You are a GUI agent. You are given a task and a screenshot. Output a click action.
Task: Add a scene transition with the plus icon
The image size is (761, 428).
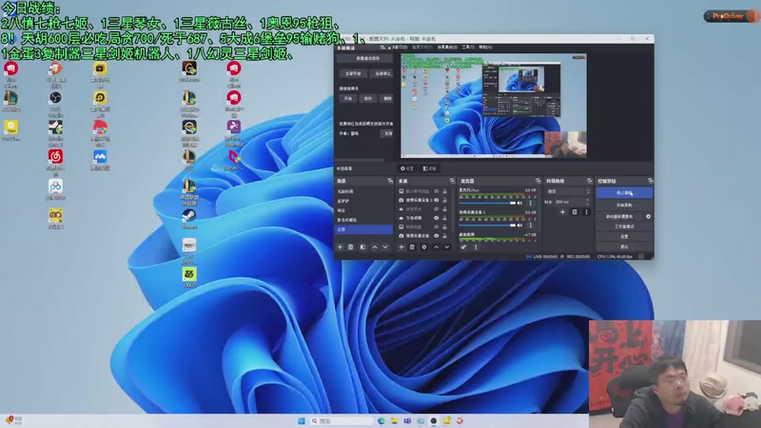[x=562, y=212]
